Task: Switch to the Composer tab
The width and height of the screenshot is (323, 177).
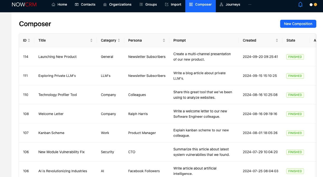Action: [201, 5]
